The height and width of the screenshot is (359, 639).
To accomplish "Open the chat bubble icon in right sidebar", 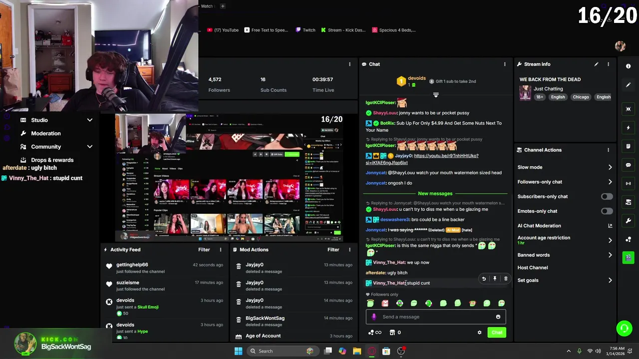I will click(x=628, y=165).
